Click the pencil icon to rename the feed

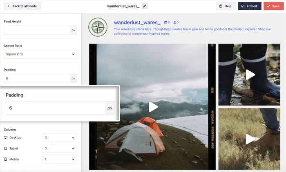point(145,6)
